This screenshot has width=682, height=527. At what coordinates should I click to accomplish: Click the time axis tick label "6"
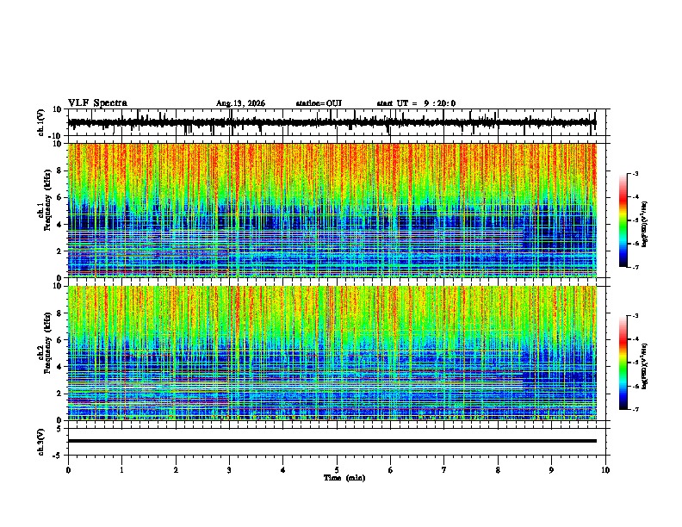click(x=390, y=470)
